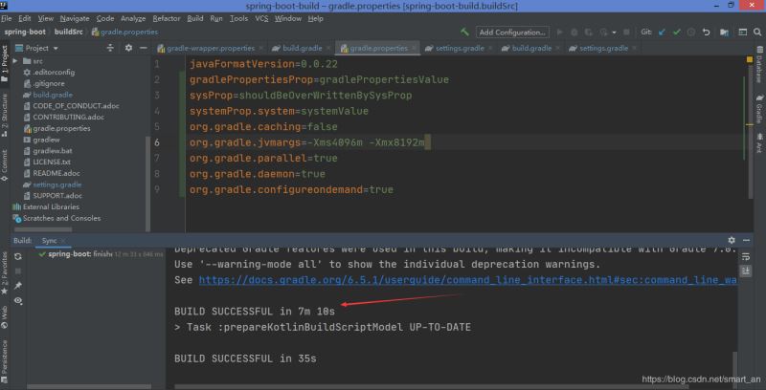Screen dimensions: 766x390
Task: Hide the Project panel with the minus icon
Action: [143, 48]
